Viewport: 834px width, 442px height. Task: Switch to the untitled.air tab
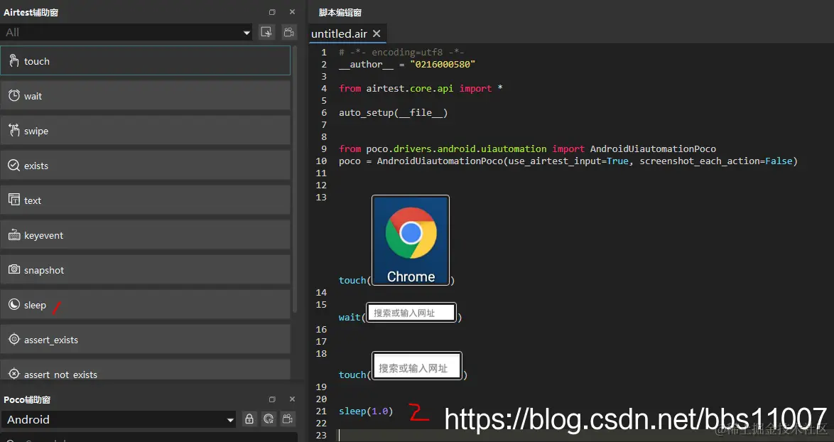coord(339,33)
